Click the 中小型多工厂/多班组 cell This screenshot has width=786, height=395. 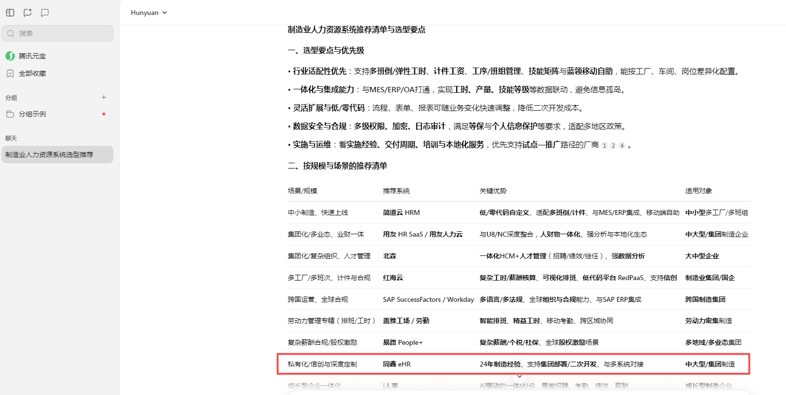click(716, 212)
